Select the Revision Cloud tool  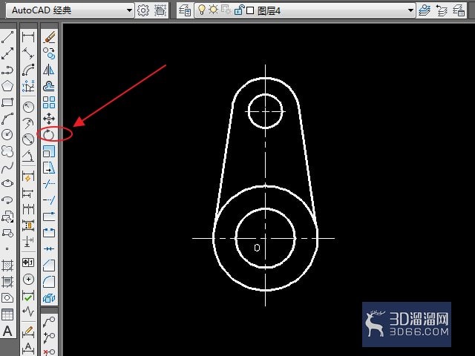coord(7,151)
